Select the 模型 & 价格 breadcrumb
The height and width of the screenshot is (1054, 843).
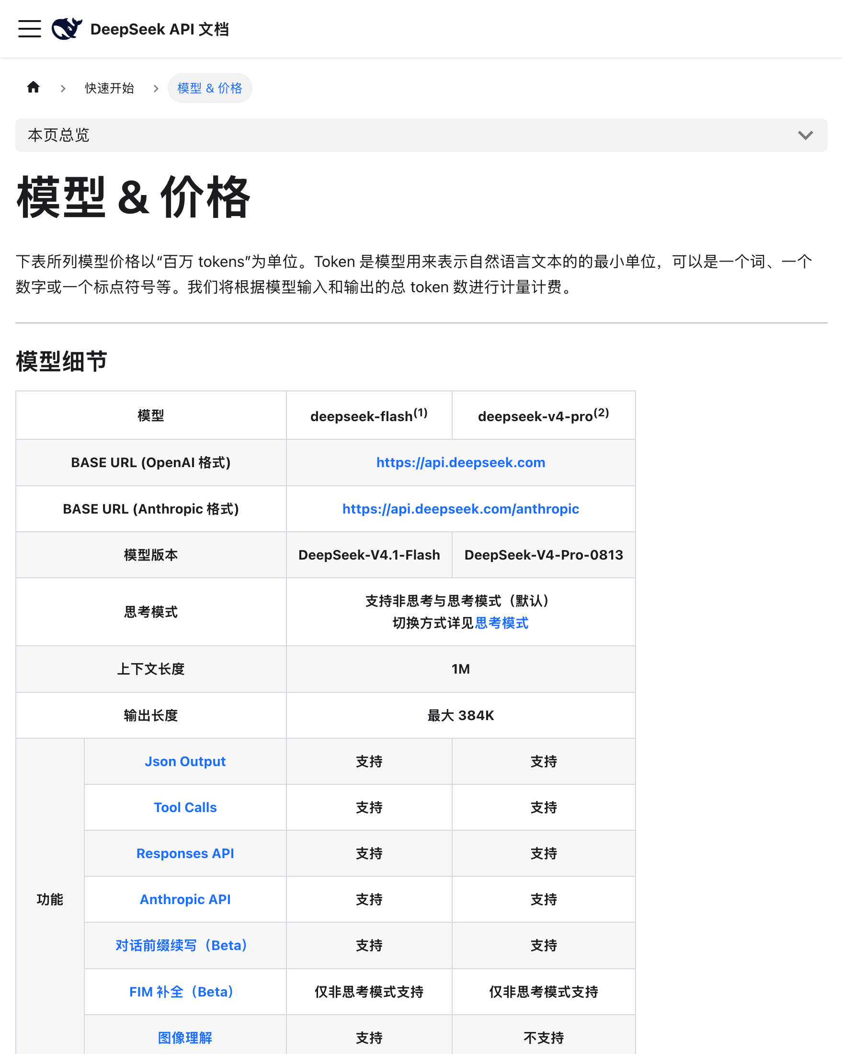[x=210, y=88]
